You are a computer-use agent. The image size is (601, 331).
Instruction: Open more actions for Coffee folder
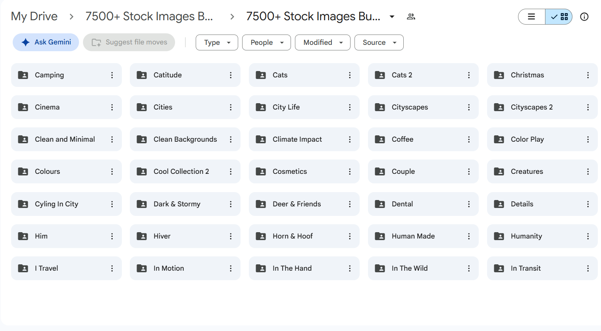[469, 139]
